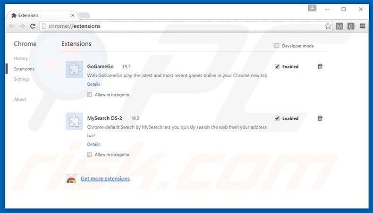The height and width of the screenshot is (213, 373).
Task: Open Details link for MySearch DS-2
Action: pos(94,144)
